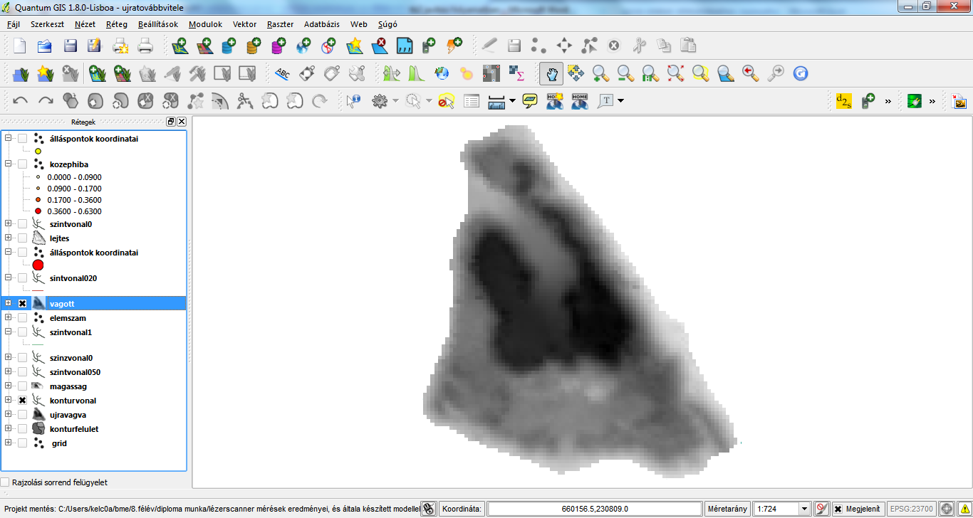Close the Rétegek panel
The height and width of the screenshot is (518, 973).
(x=182, y=122)
